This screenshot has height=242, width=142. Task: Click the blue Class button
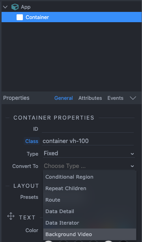coord(32,141)
